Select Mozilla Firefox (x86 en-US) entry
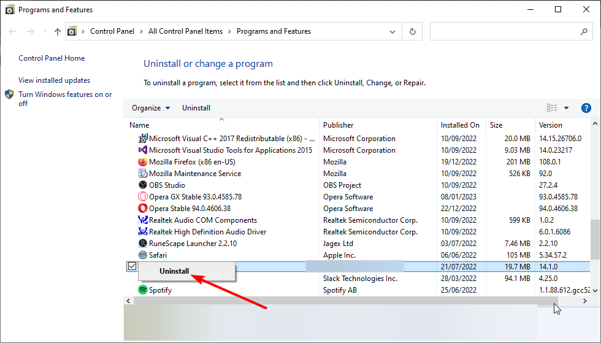601x343 pixels. pyautogui.click(x=192, y=162)
